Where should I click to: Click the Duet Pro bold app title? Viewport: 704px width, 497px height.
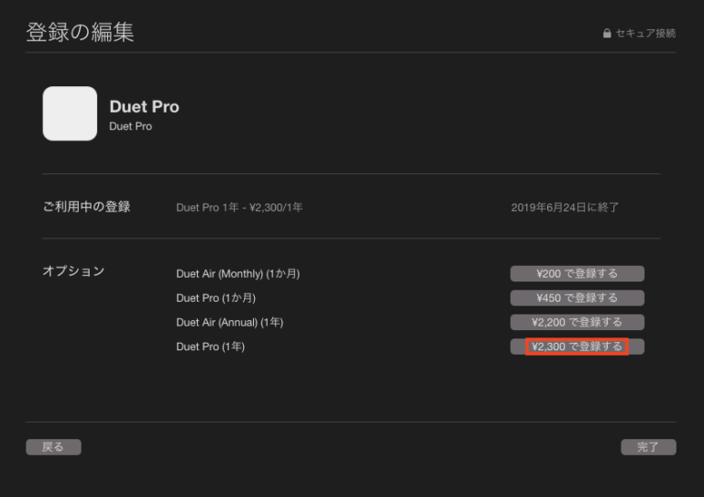pos(144,107)
